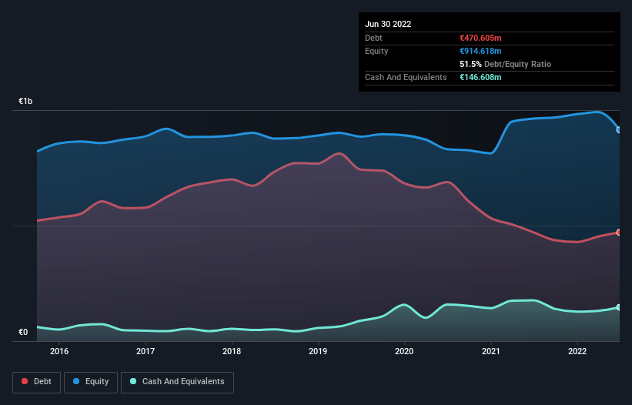Click the blue Equity legend dot

click(76, 381)
